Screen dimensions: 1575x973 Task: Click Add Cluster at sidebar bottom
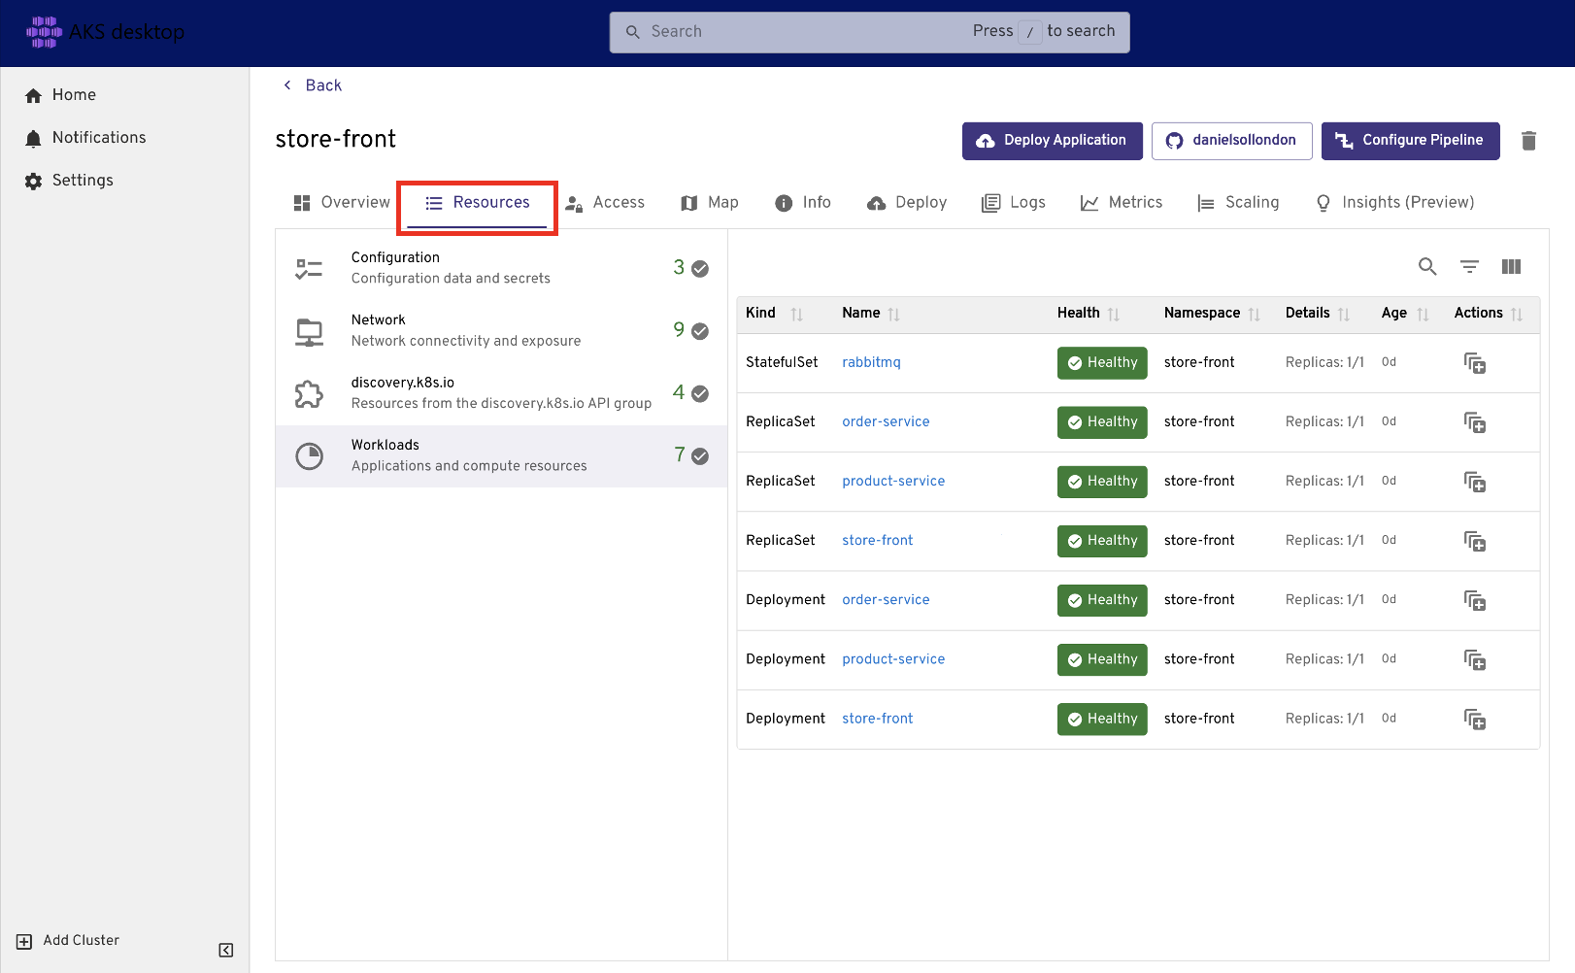point(68,940)
